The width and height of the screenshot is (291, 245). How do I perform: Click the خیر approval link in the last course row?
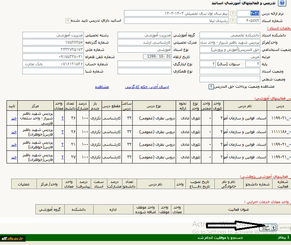click(x=14, y=157)
